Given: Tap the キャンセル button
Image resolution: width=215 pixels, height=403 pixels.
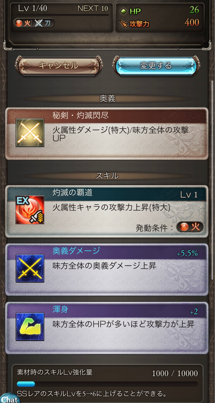Looking at the screenshot, I should tap(59, 66).
